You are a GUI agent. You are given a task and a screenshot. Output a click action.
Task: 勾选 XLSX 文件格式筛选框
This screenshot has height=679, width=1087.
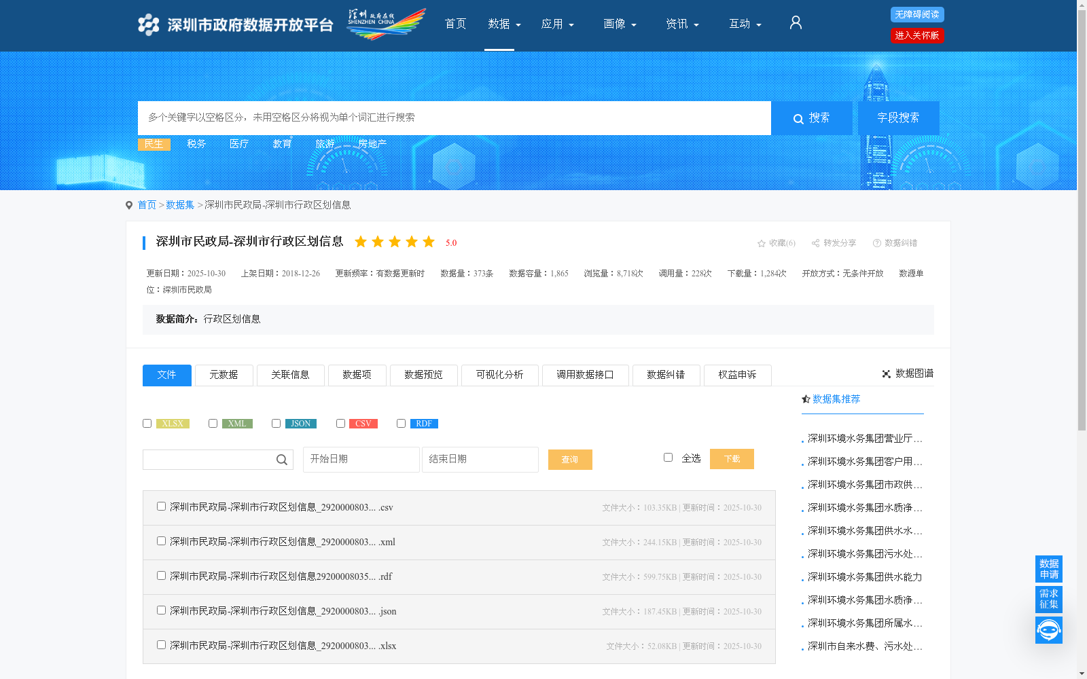(x=147, y=423)
